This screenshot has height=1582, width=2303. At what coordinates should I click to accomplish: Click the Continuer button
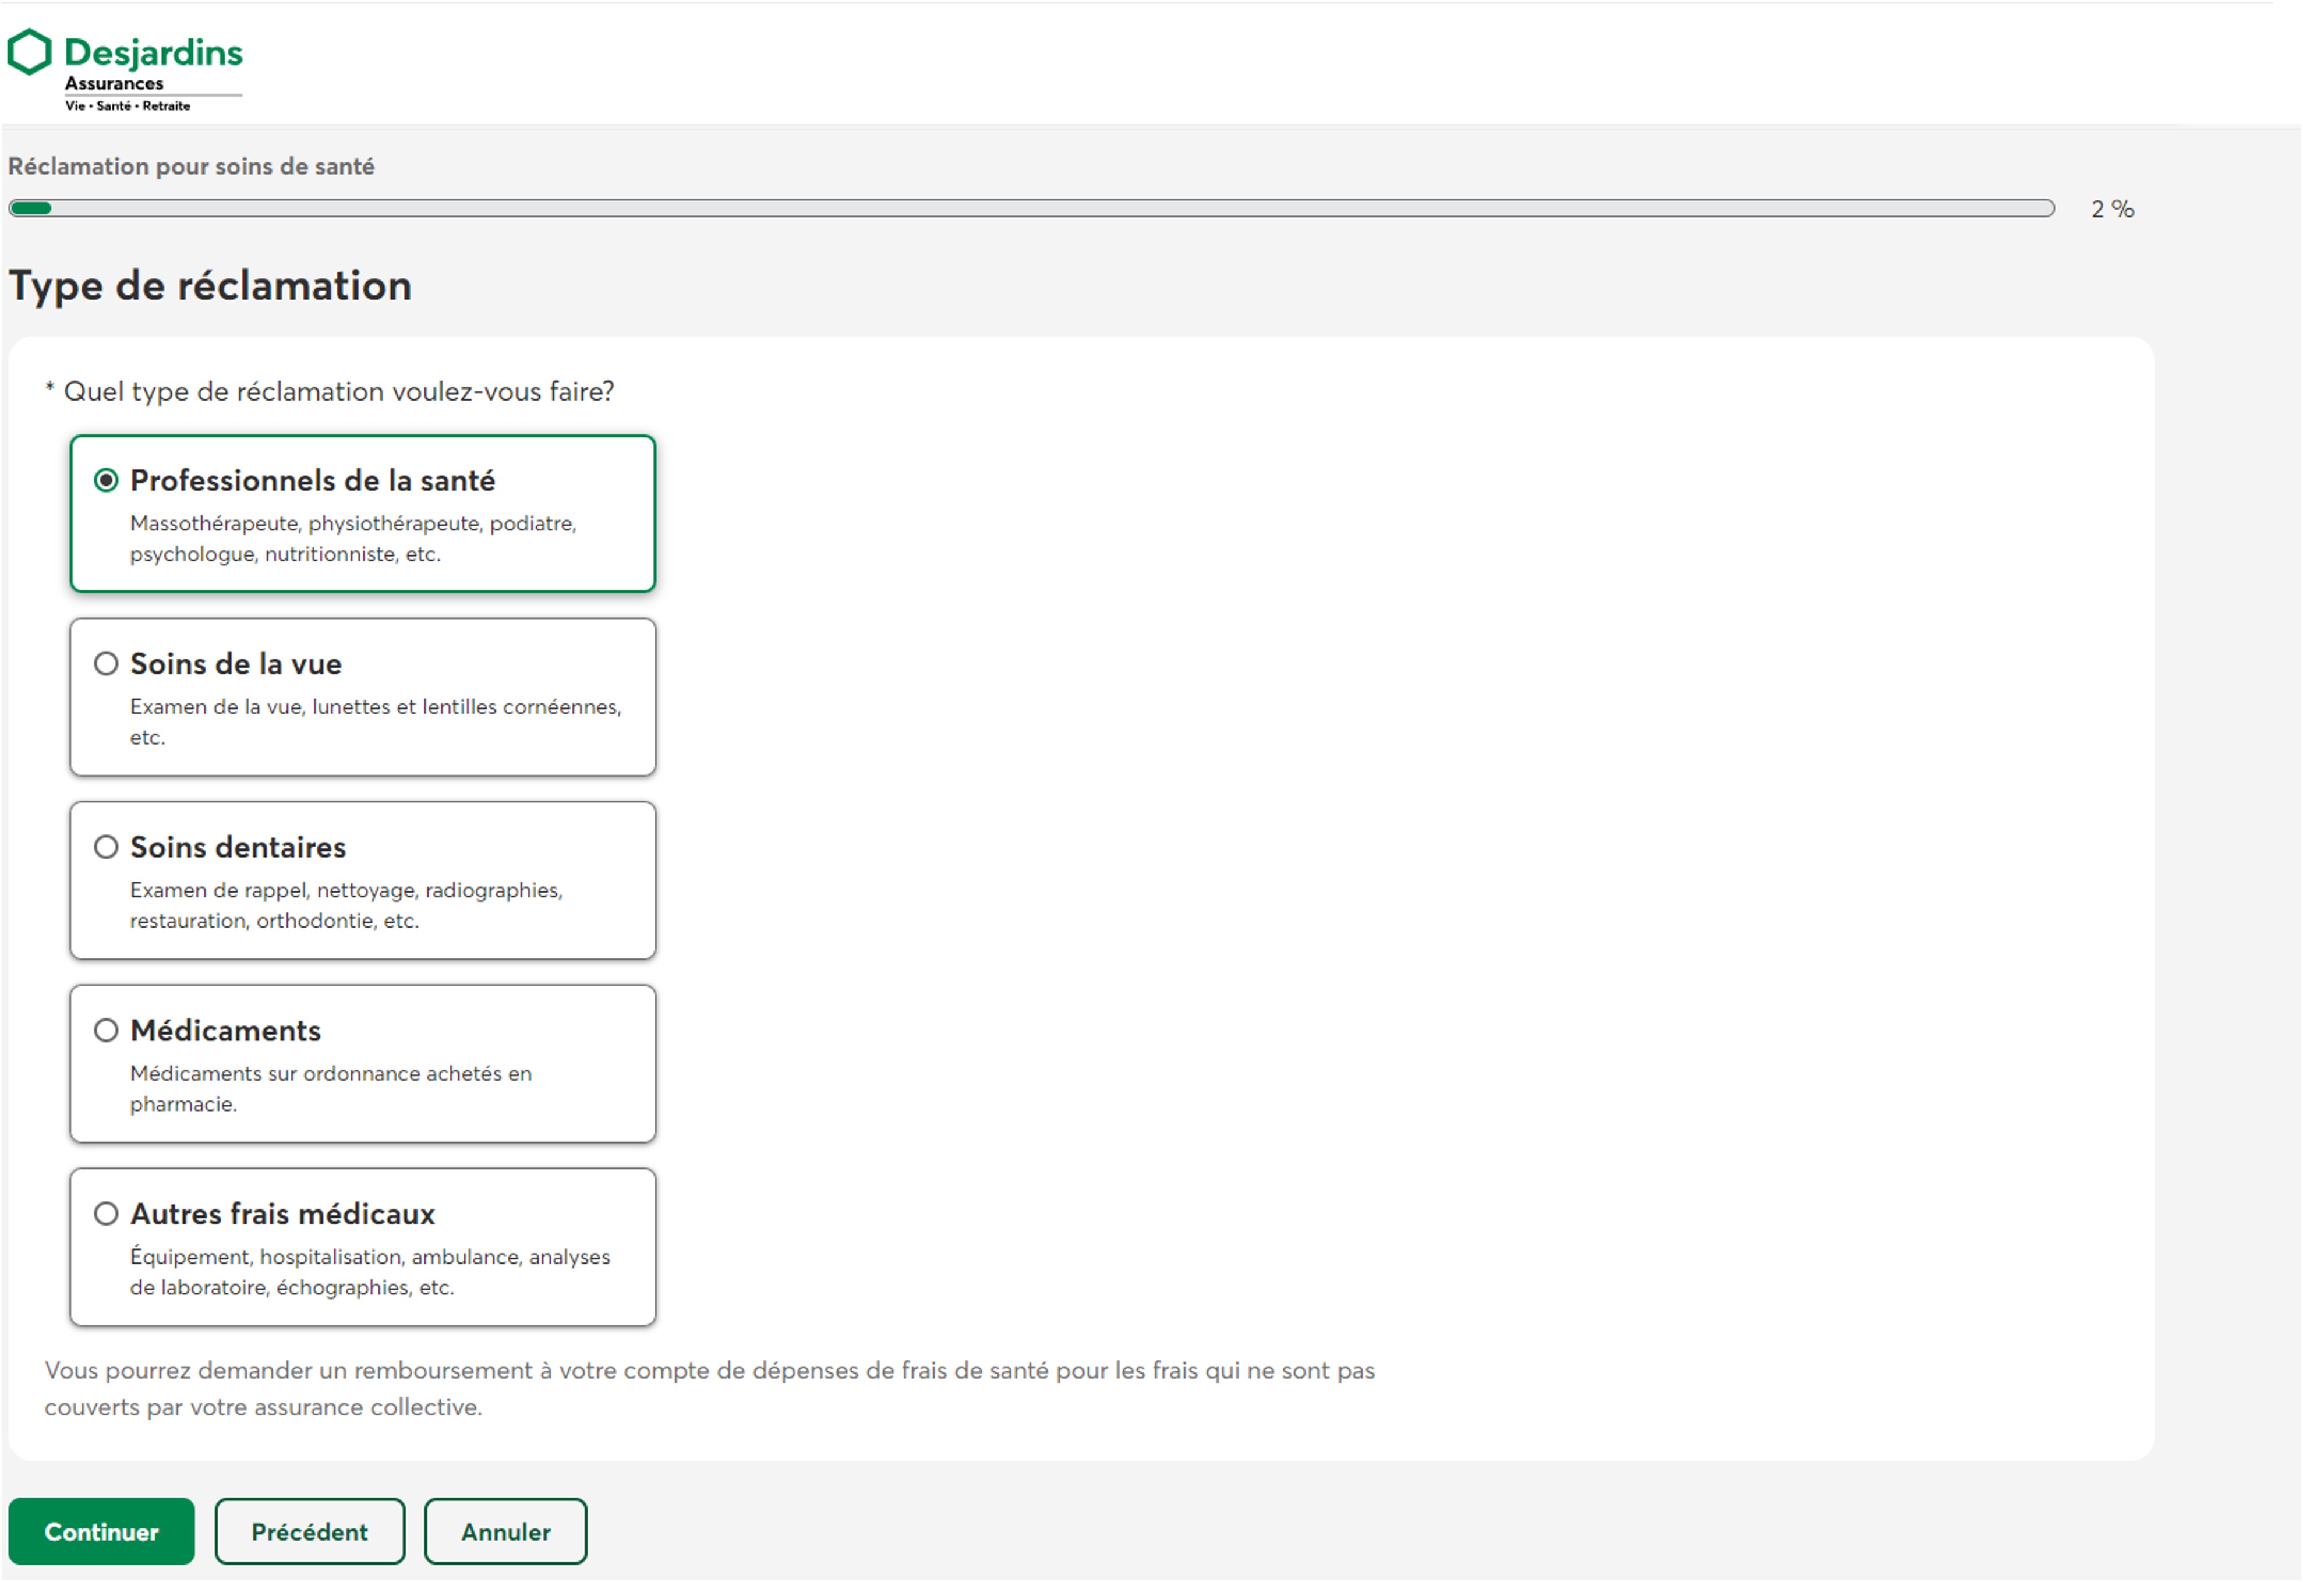[101, 1533]
